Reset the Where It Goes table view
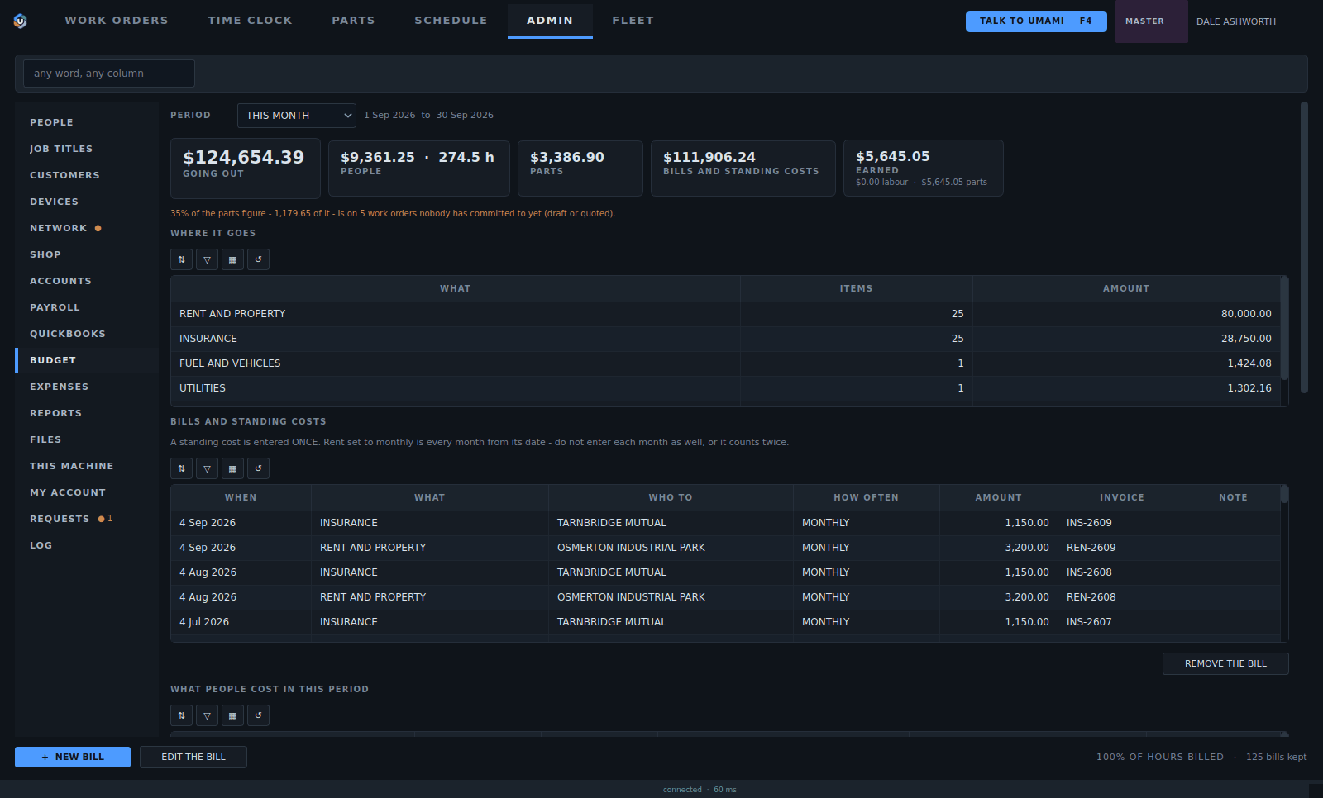Screen dimensions: 1323x798 pyautogui.click(x=258, y=259)
